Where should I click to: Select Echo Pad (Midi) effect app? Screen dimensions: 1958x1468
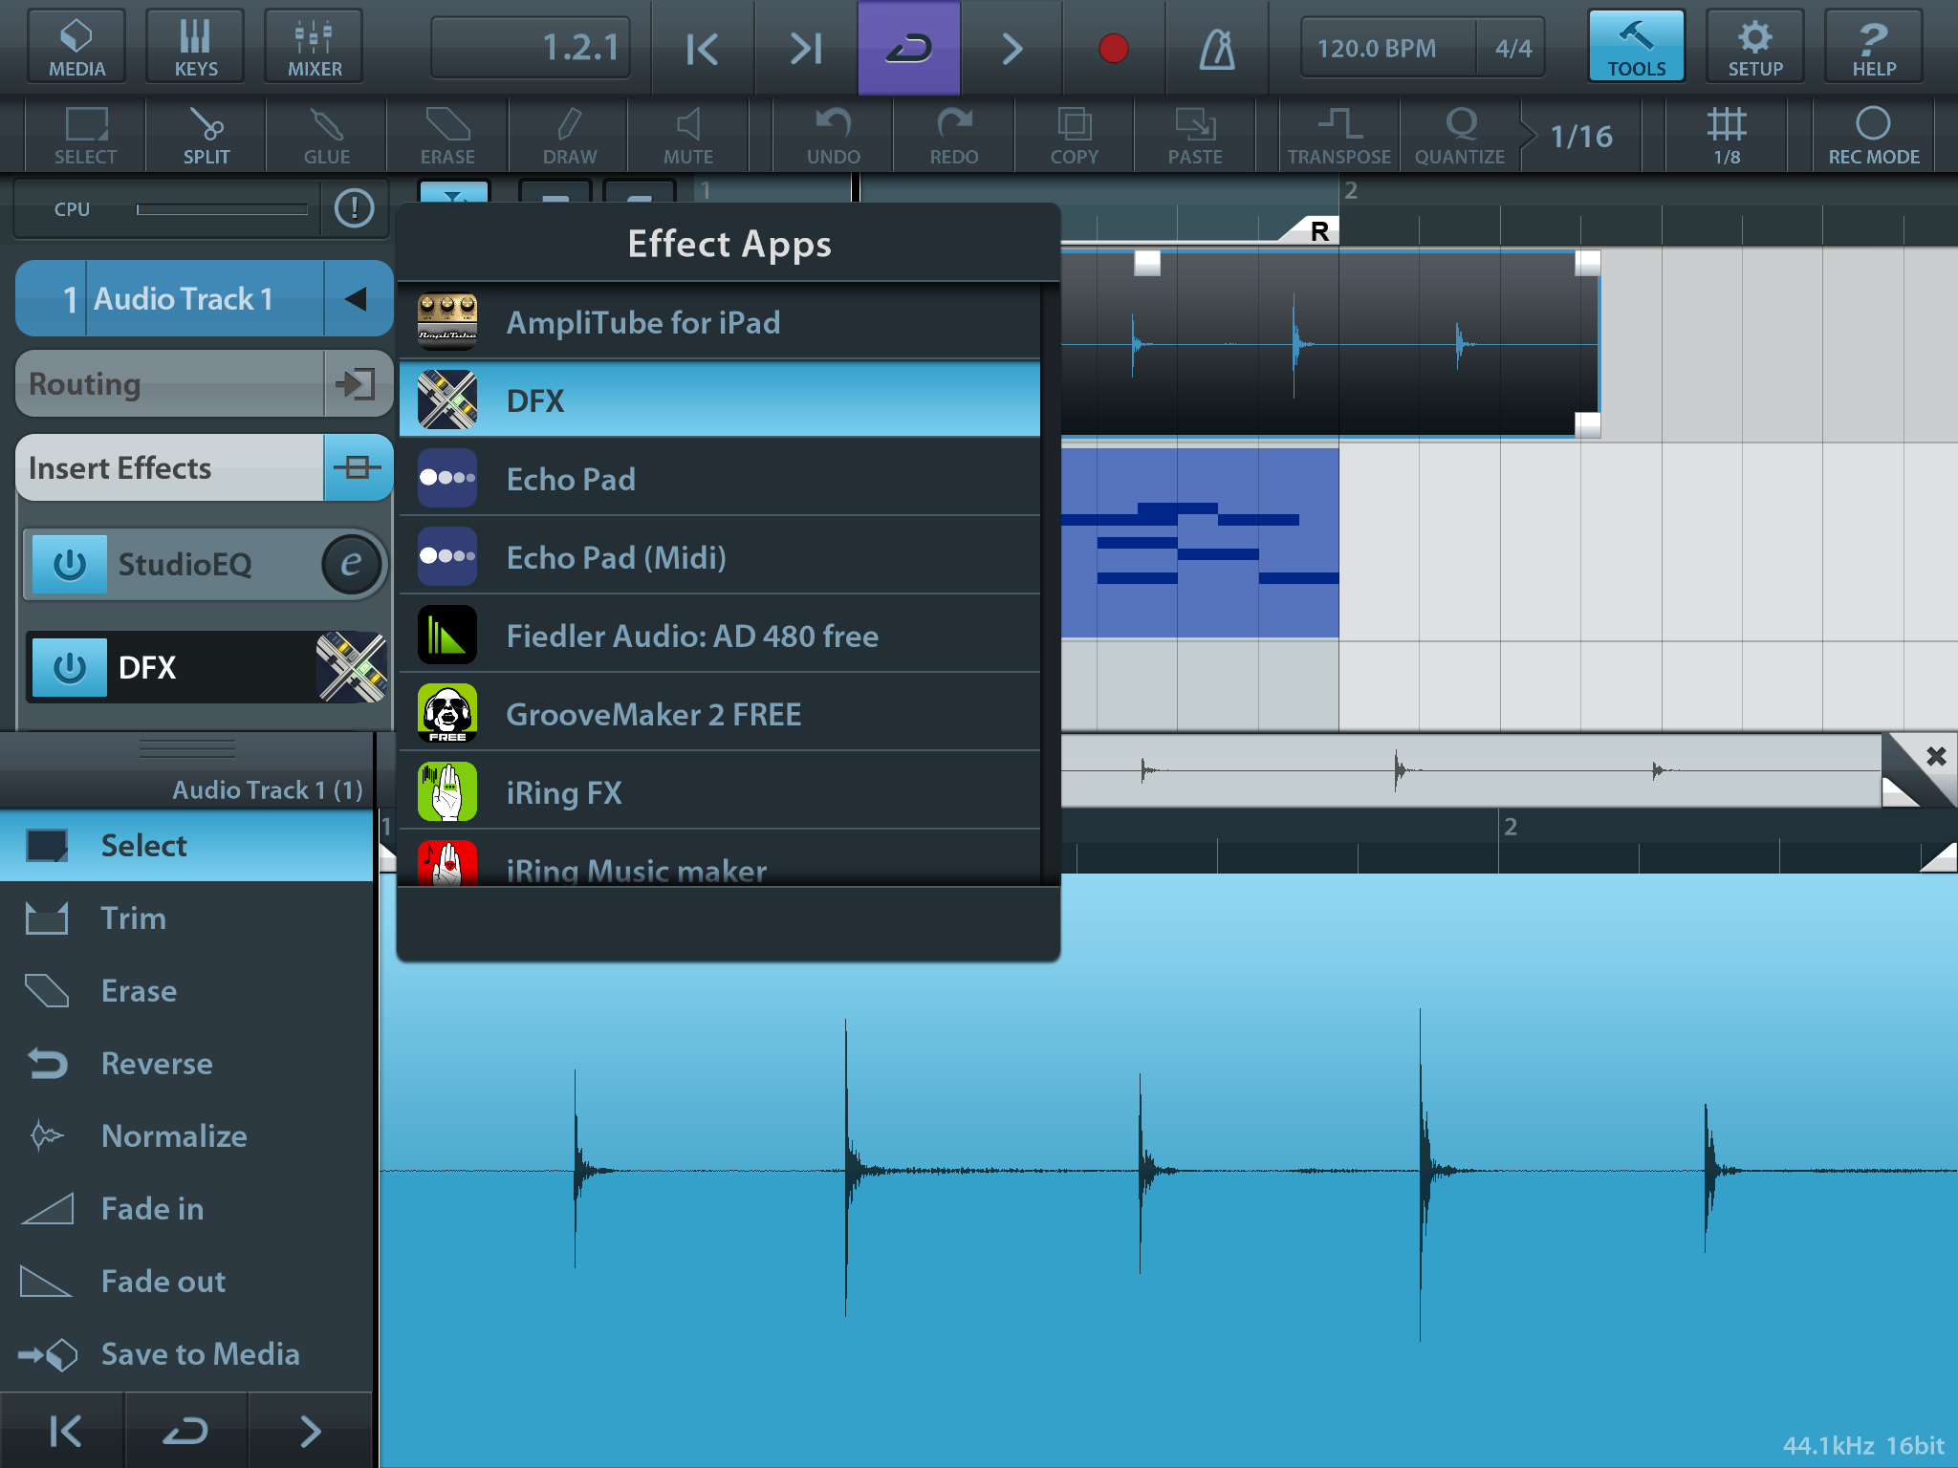click(719, 557)
